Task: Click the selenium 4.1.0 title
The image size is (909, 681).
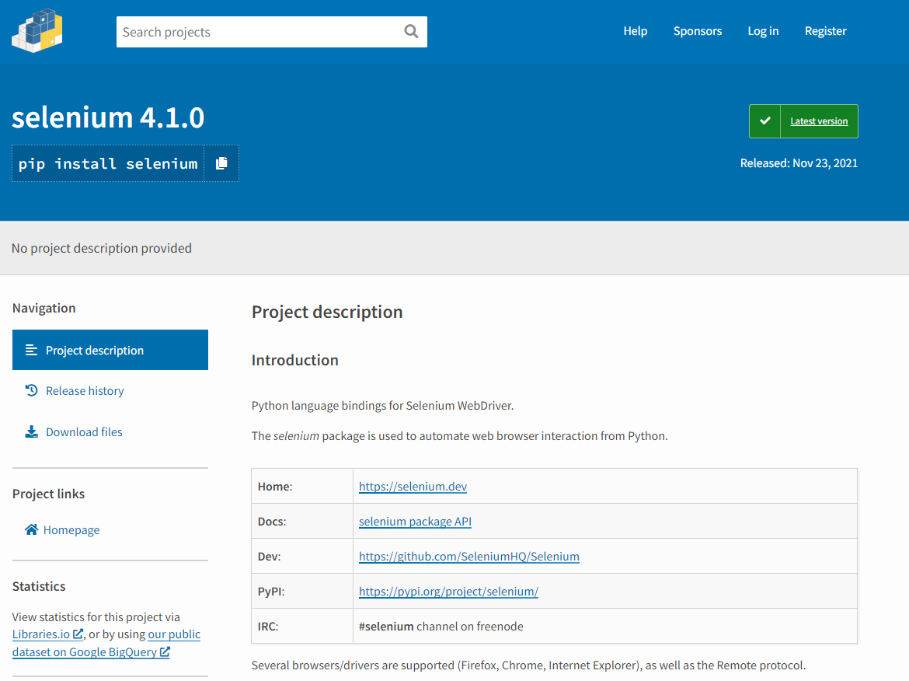Action: coord(108,117)
